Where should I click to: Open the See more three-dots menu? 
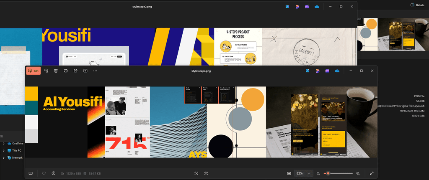click(x=95, y=71)
